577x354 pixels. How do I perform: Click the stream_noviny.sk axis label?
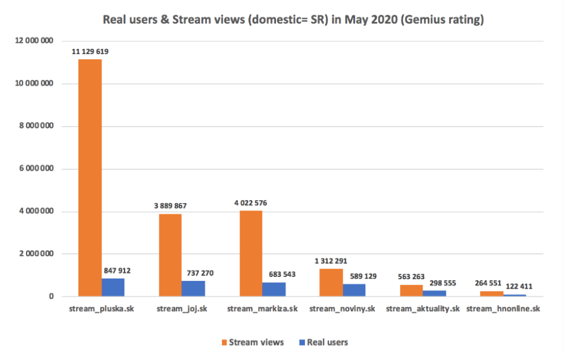coord(342,309)
